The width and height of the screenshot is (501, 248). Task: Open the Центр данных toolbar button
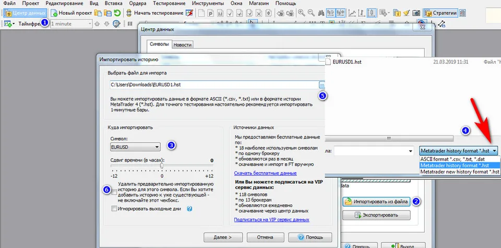[x=25, y=13]
